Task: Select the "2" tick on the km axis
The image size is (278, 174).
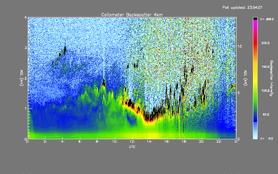Action: (x=26, y=78)
